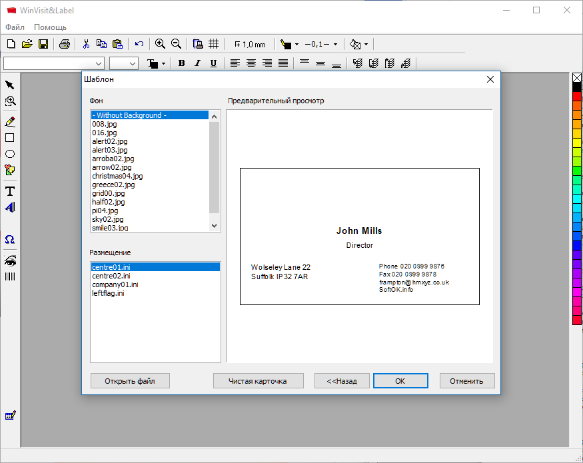Select the Text tool in left toolbar
The width and height of the screenshot is (583, 463).
[10, 191]
